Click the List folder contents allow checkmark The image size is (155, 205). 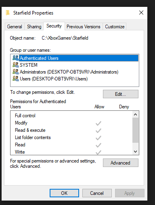pyautogui.click(x=98, y=138)
